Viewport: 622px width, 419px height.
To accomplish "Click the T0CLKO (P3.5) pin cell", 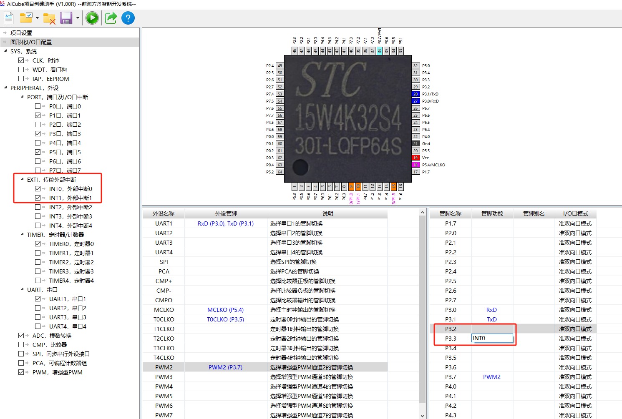I will (226, 319).
